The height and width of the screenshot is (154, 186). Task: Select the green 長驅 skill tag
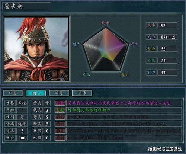(x=60, y=110)
